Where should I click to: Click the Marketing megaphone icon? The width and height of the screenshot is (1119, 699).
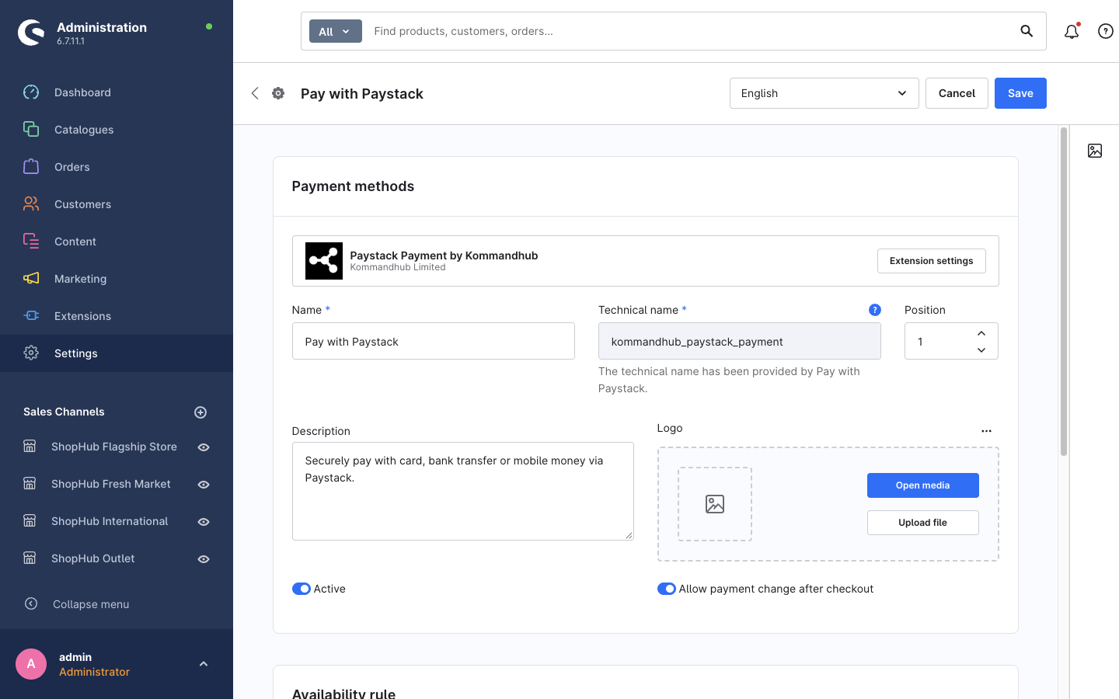[31, 279]
